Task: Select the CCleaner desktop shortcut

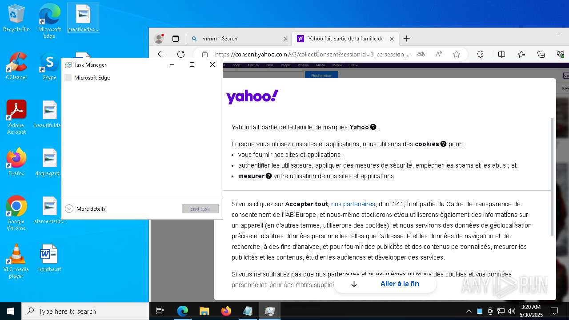Action: [16, 66]
